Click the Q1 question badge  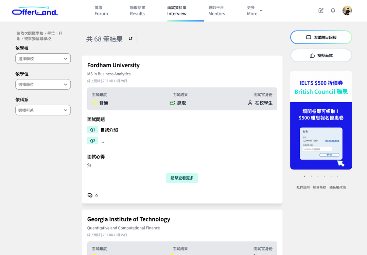pyautogui.click(x=93, y=130)
